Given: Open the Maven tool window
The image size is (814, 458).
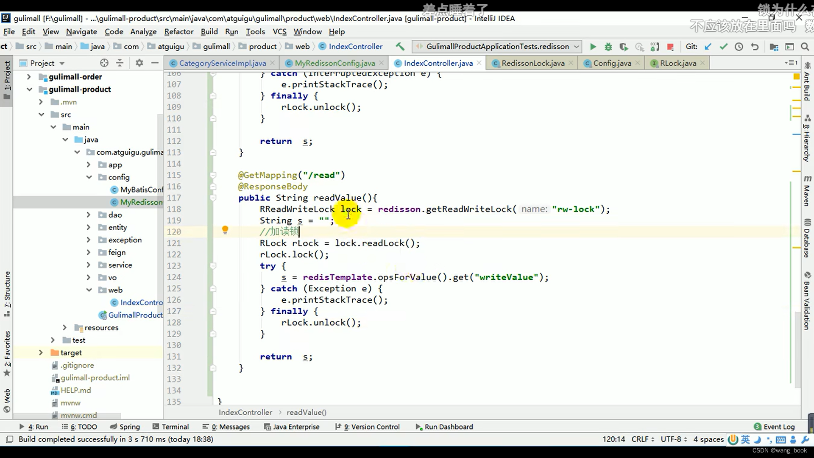Looking at the screenshot, I should click(807, 191).
